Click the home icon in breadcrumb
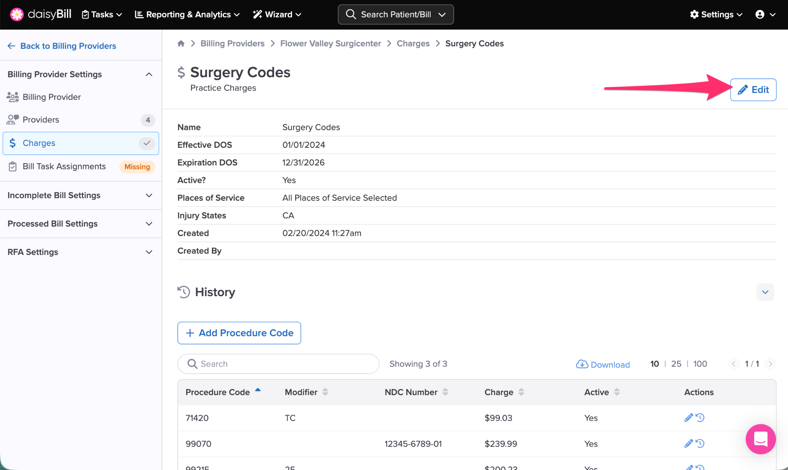 click(x=181, y=43)
